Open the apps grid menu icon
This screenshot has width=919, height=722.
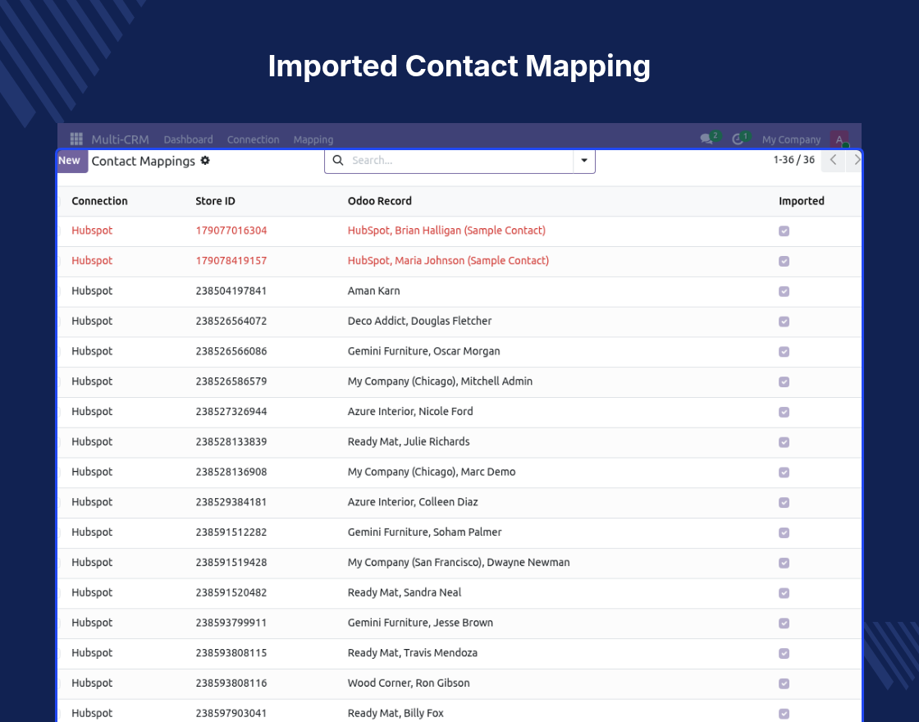(76, 139)
